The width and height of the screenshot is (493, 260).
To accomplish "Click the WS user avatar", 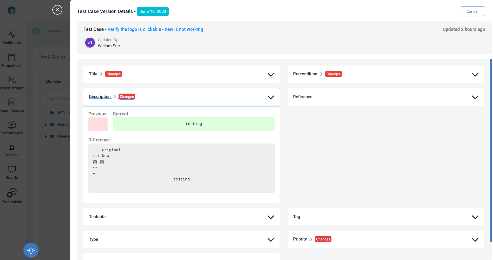I will point(90,43).
